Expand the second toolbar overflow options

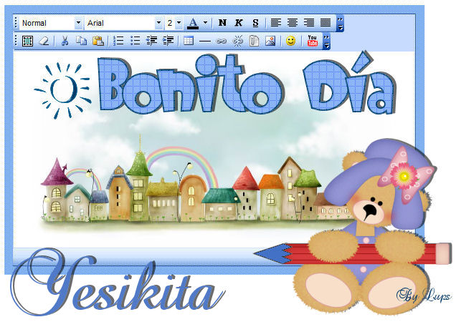pos(327,42)
